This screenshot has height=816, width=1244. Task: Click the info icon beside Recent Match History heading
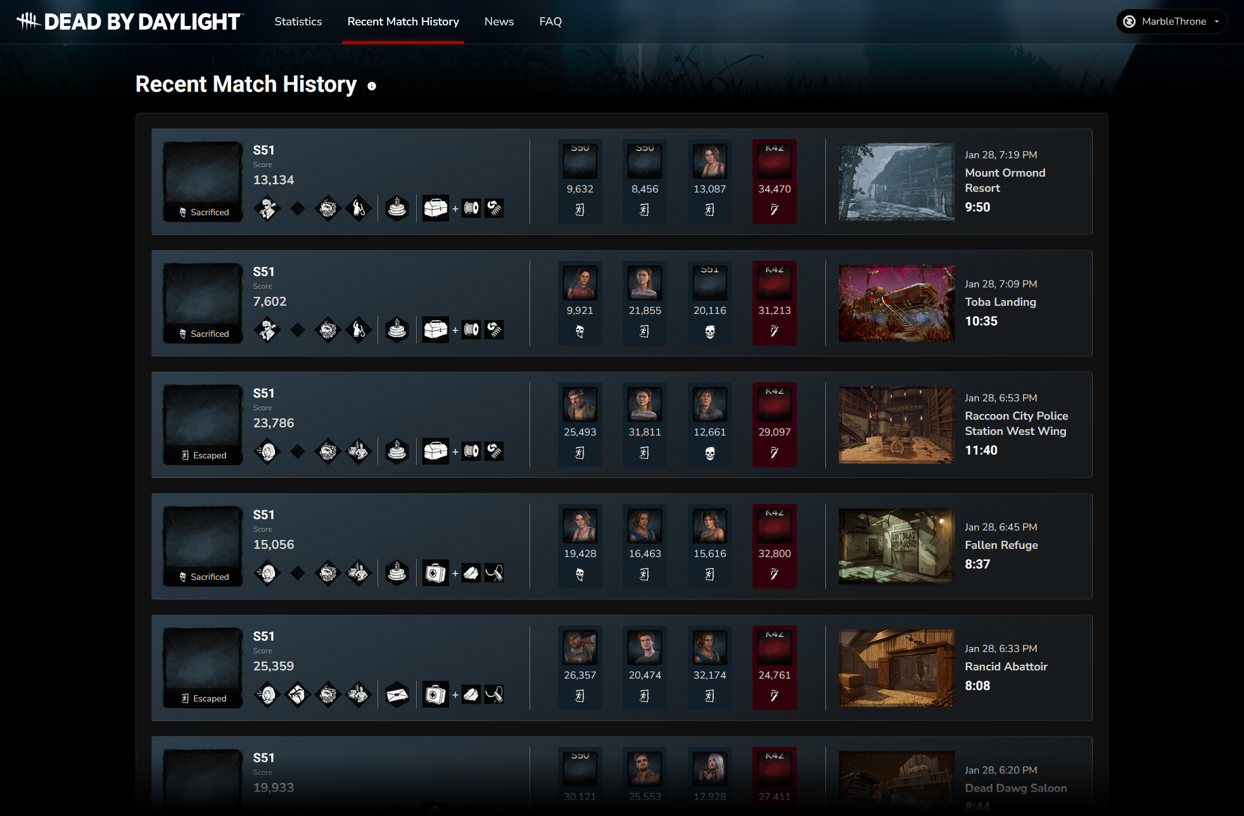click(x=372, y=86)
